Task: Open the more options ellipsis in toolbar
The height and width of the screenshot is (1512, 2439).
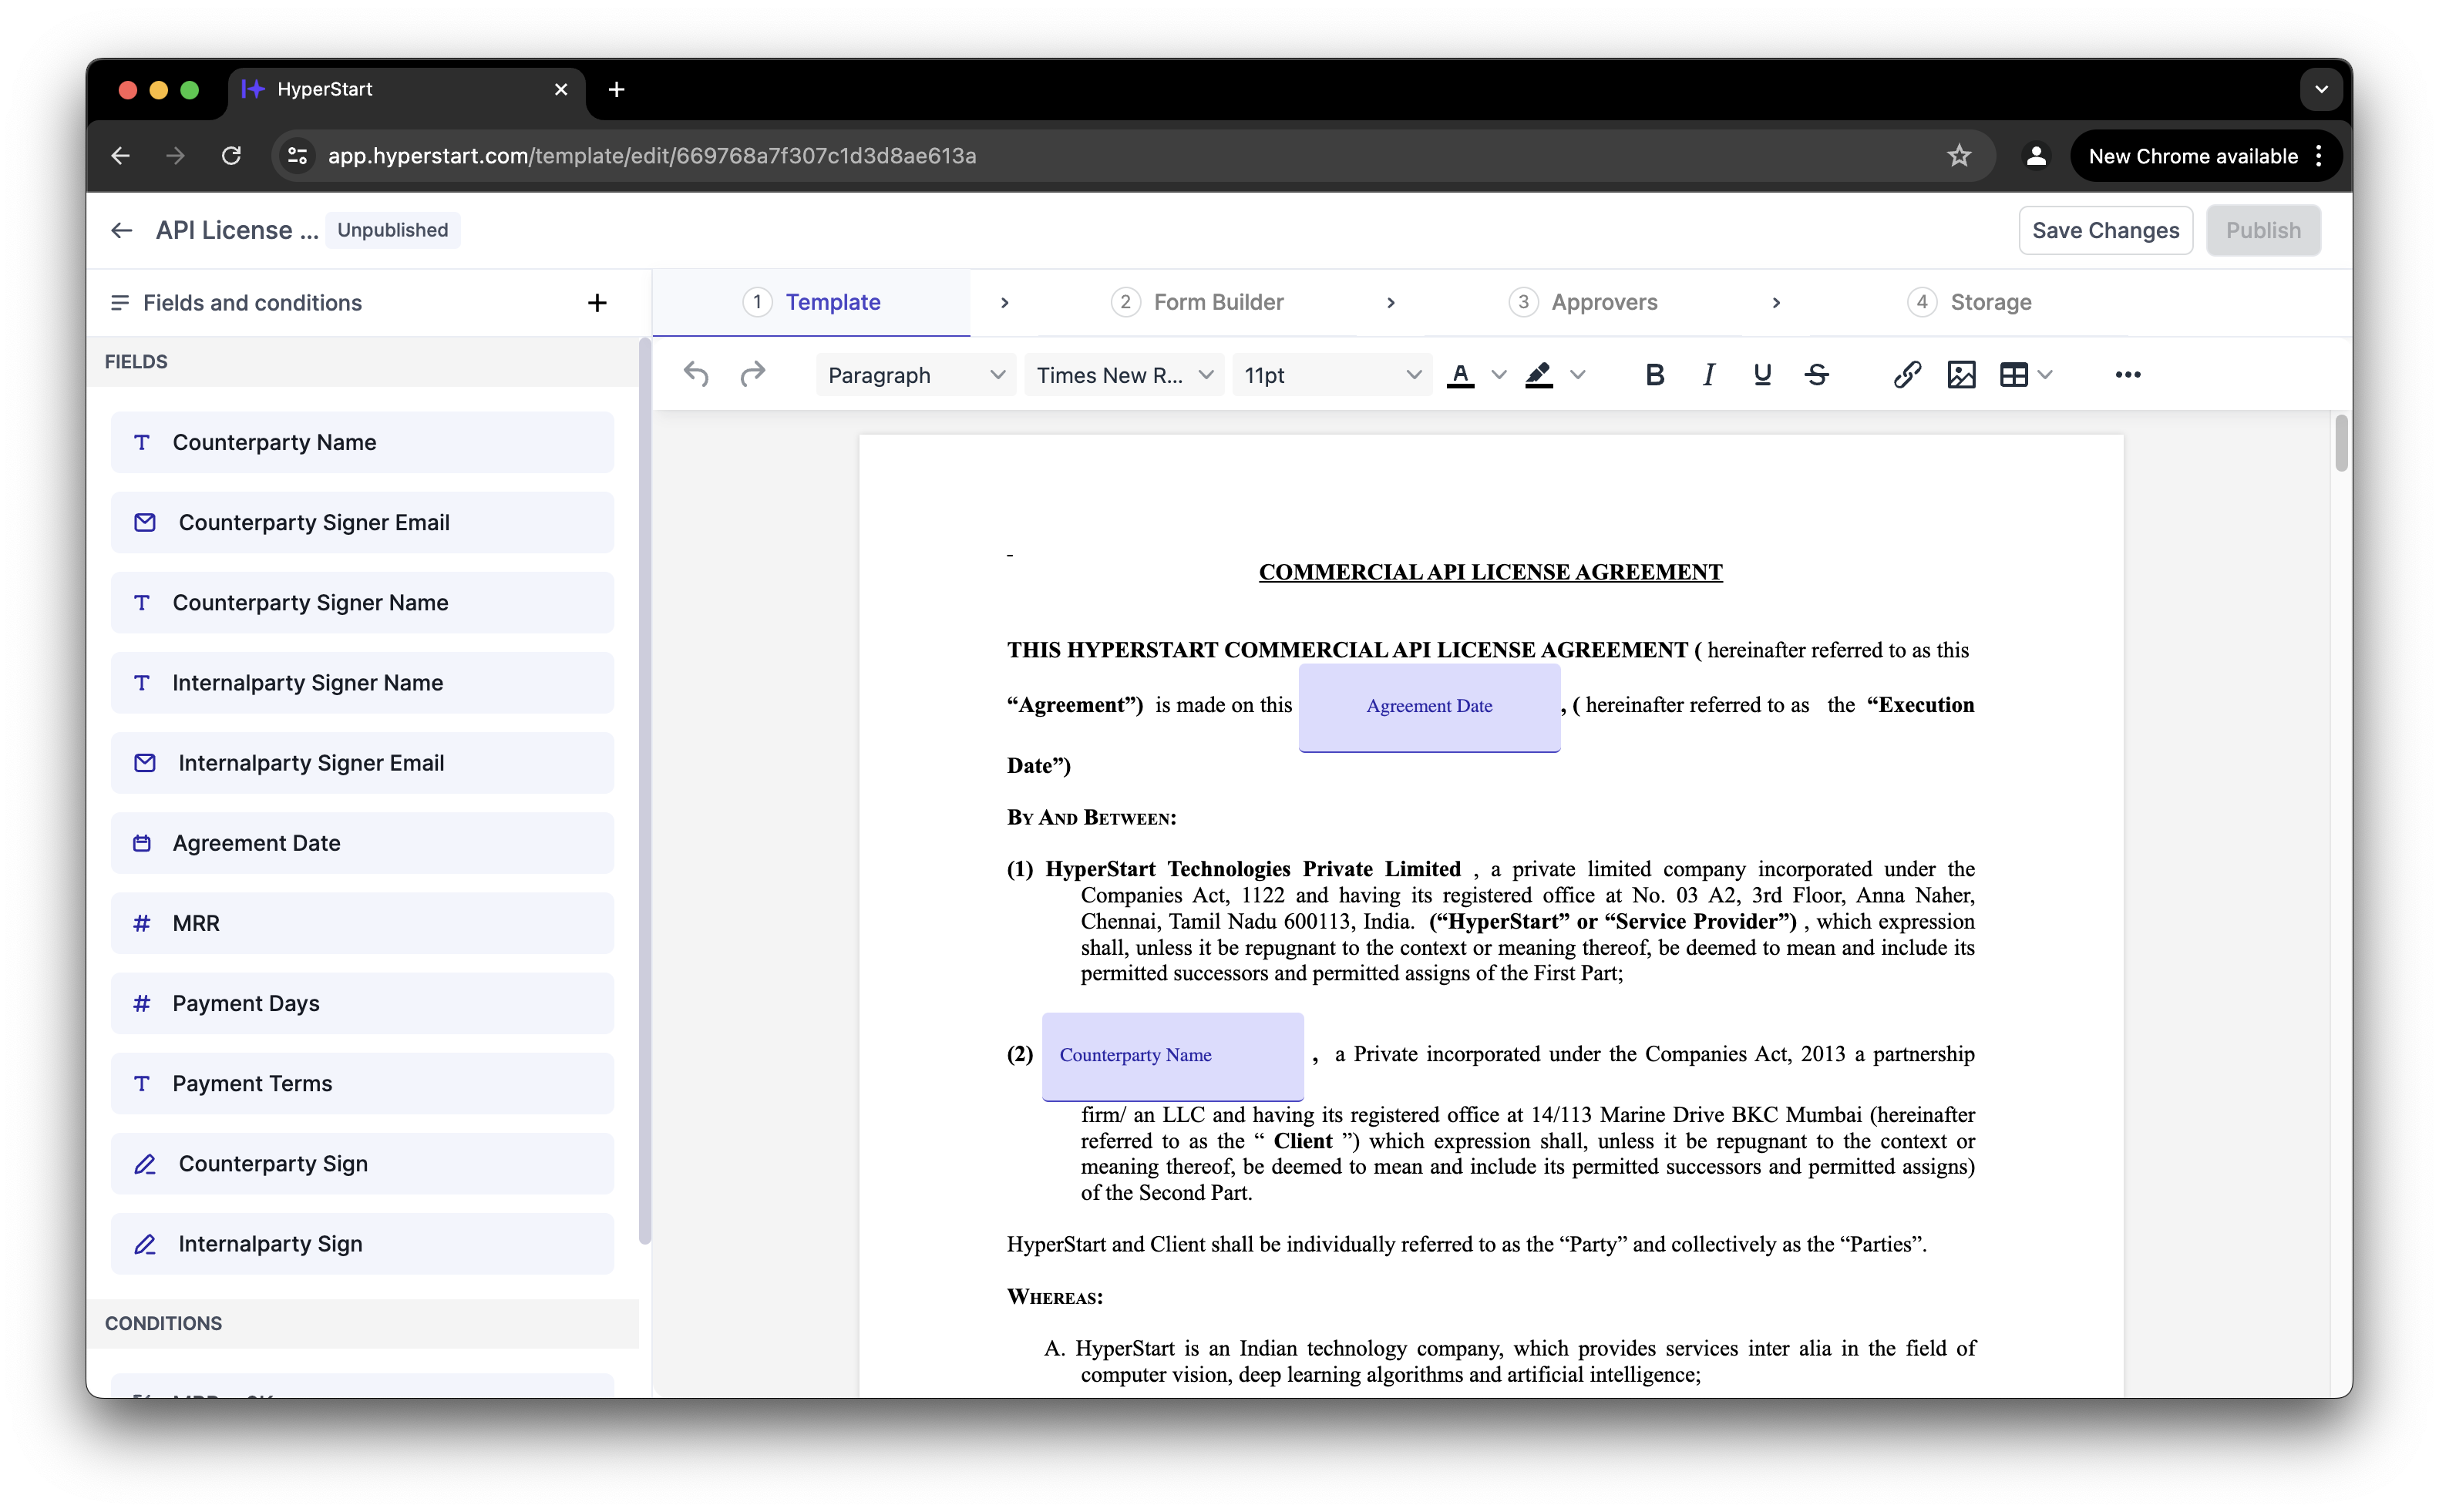Action: click(2127, 375)
